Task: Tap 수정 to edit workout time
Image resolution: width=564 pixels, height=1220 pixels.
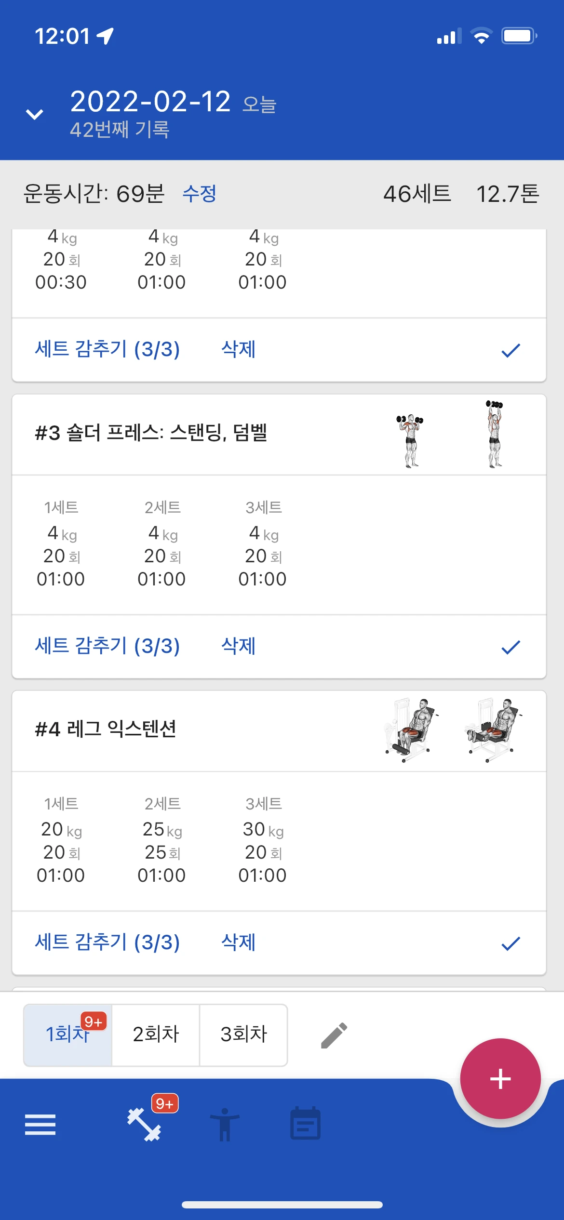Action: pyautogui.click(x=200, y=194)
